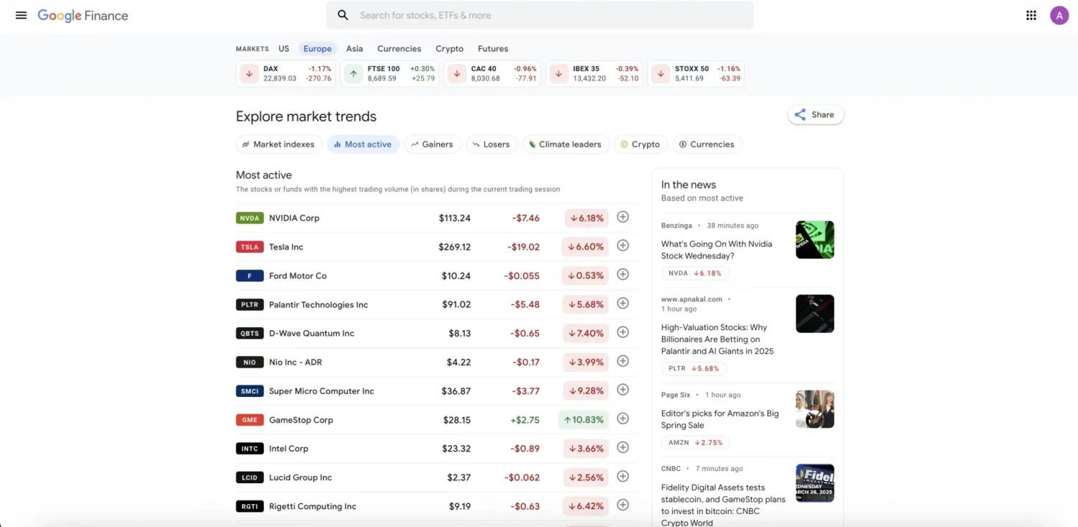
Task: Share the market trends page
Action: click(x=816, y=115)
